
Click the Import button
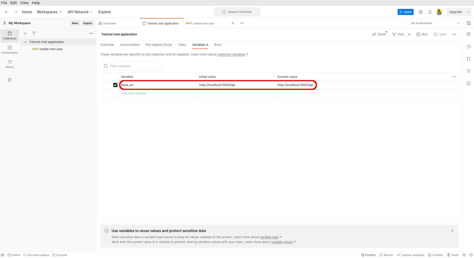tap(88, 23)
